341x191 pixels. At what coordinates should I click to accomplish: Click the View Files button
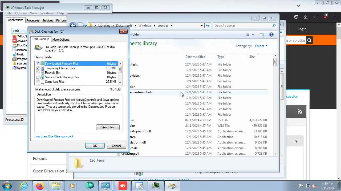108,127
